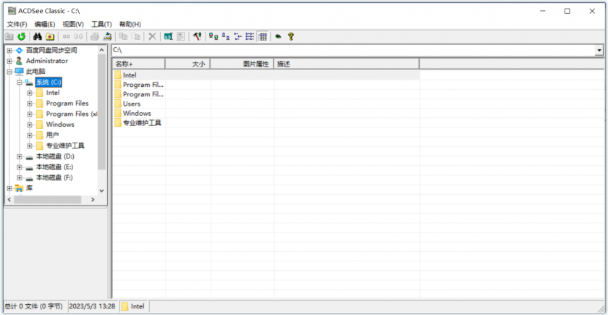Select 专业维护工具 in the file list
The image size is (608, 315).
142,123
